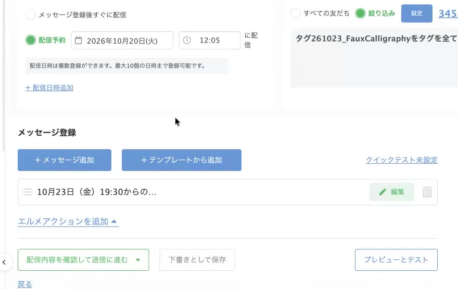Image resolution: width=458 pixels, height=289 pixels.
Task: Click 下書きとして保存 button
Action: point(197,260)
